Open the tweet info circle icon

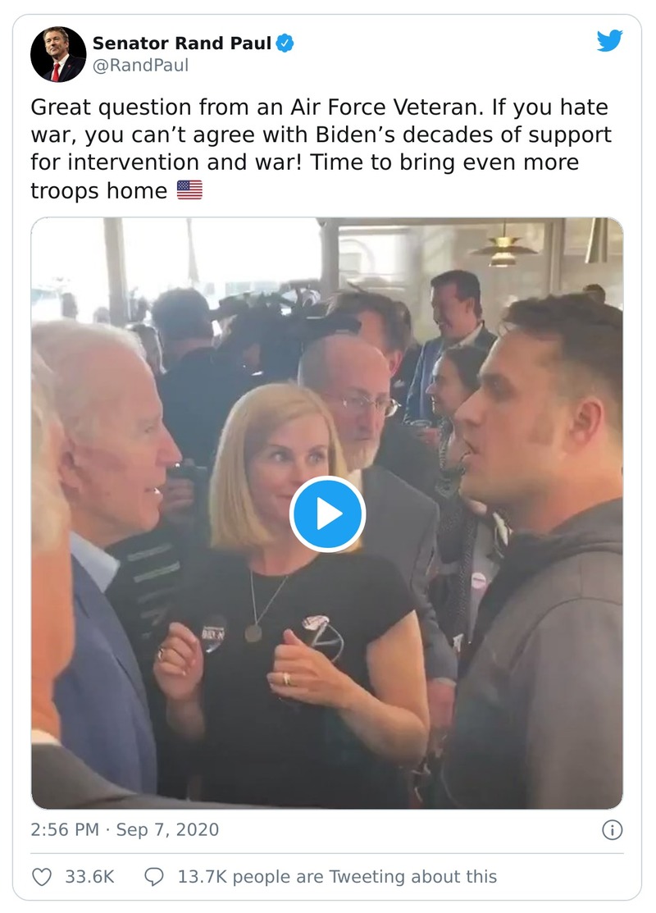[612, 829]
